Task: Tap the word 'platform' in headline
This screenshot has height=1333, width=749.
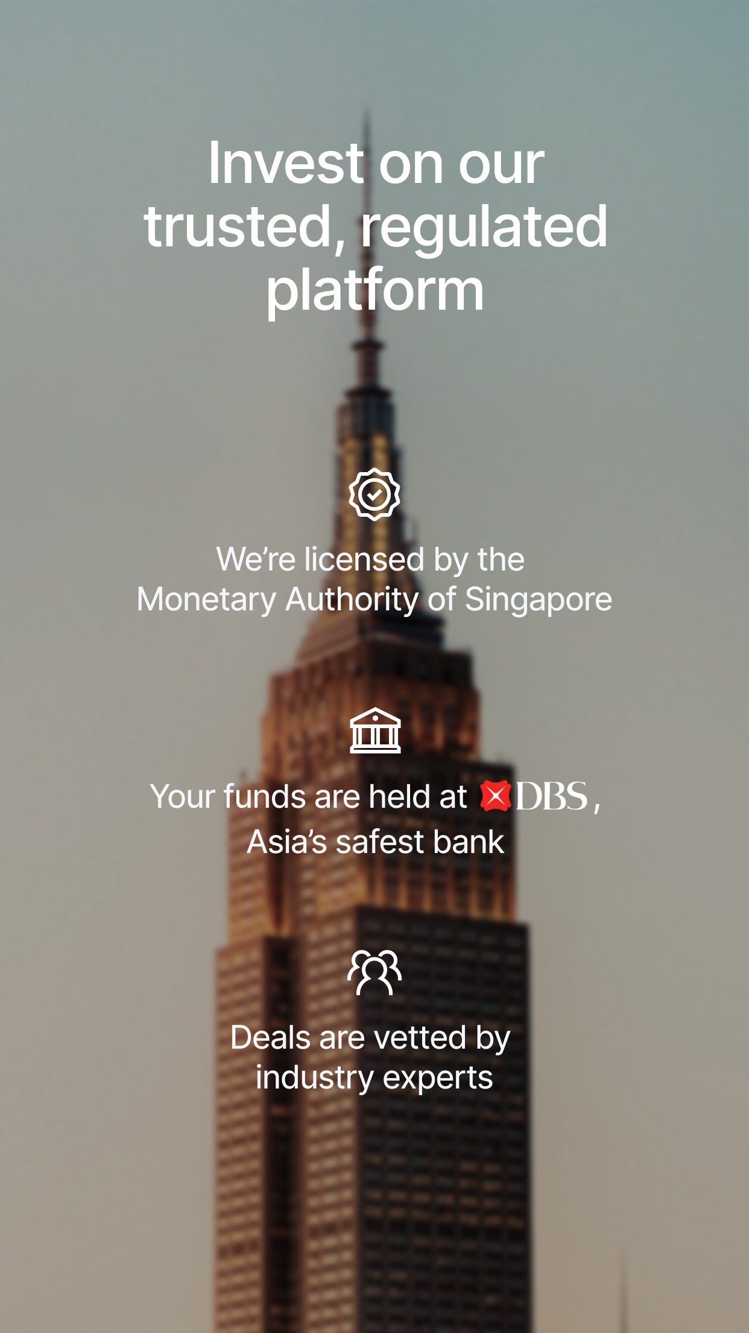Action: 375,291
